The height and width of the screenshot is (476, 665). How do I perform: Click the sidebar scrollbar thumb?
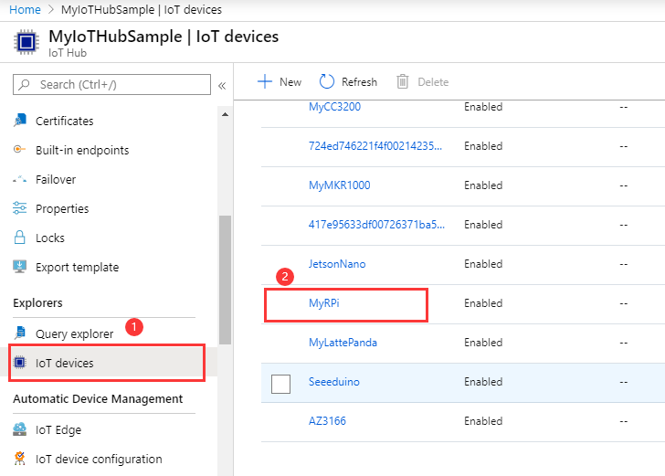[226, 280]
